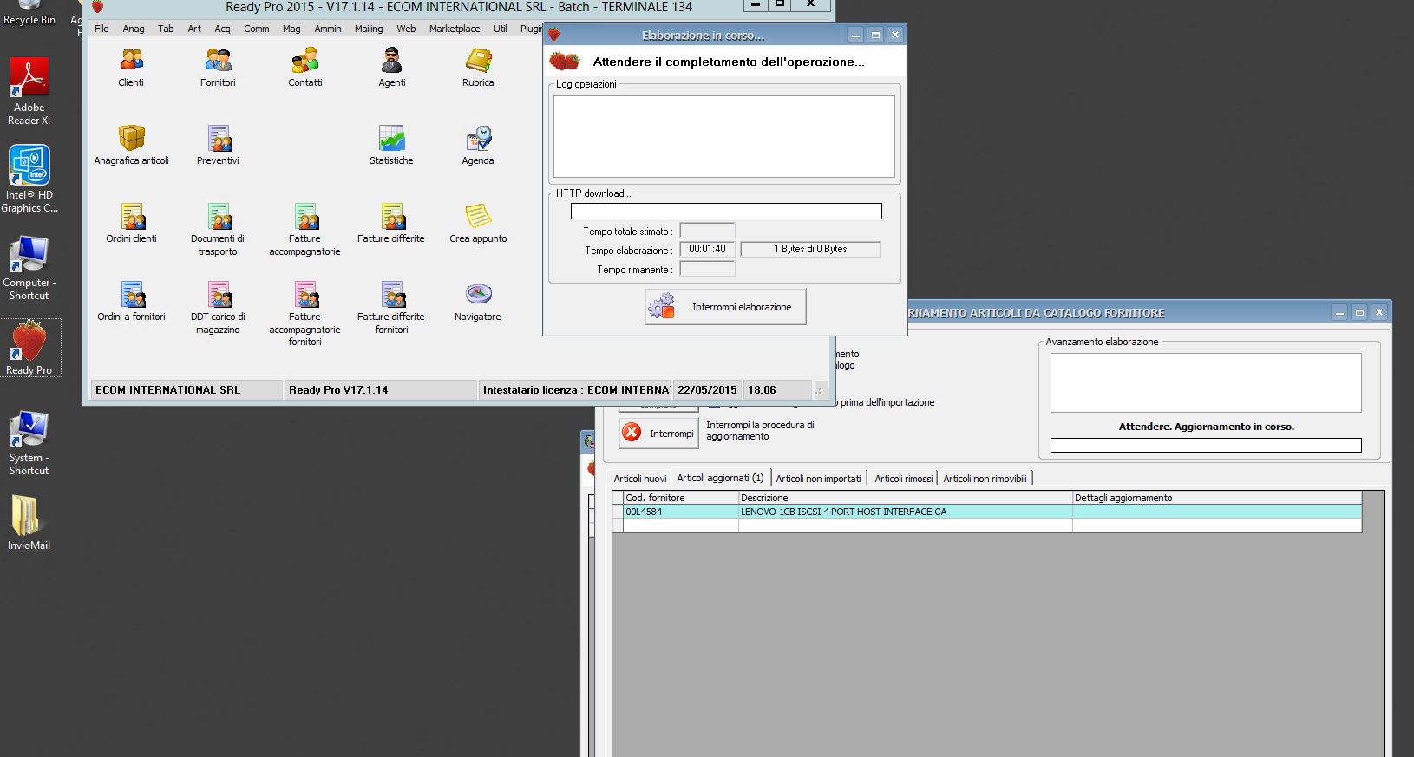Open the Web menu
Image resolution: width=1414 pixels, height=757 pixels.
click(x=406, y=29)
